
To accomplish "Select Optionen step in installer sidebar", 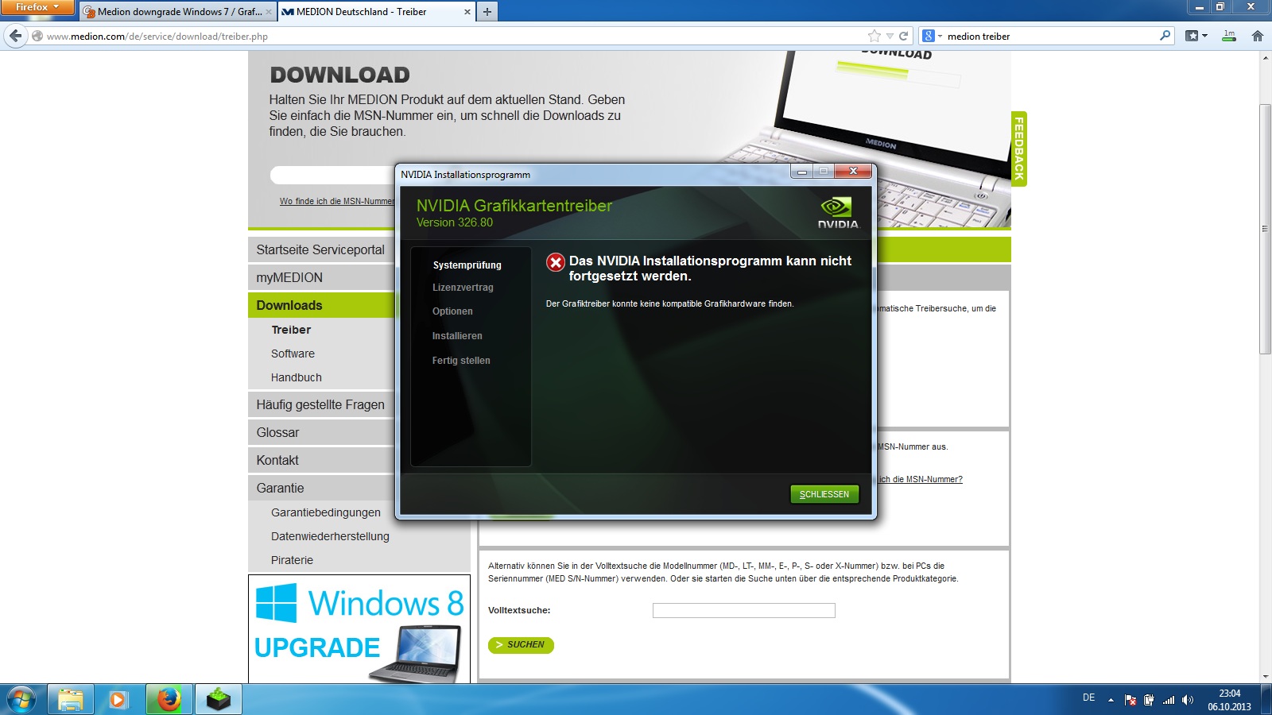I will [x=452, y=311].
